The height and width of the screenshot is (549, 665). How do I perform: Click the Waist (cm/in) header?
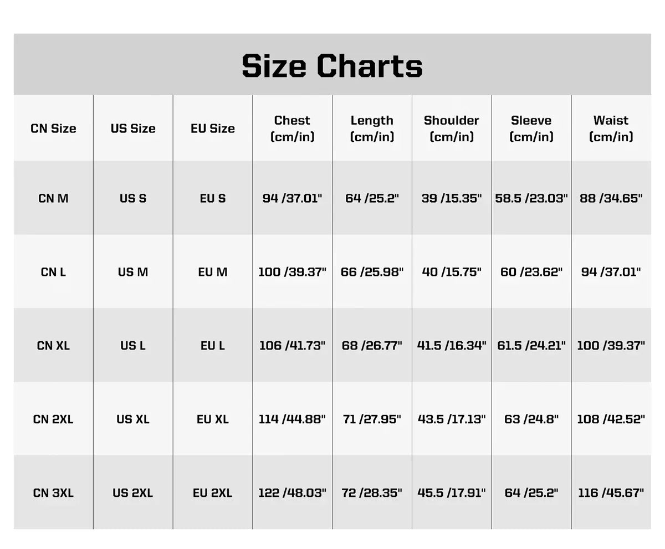tap(611, 129)
